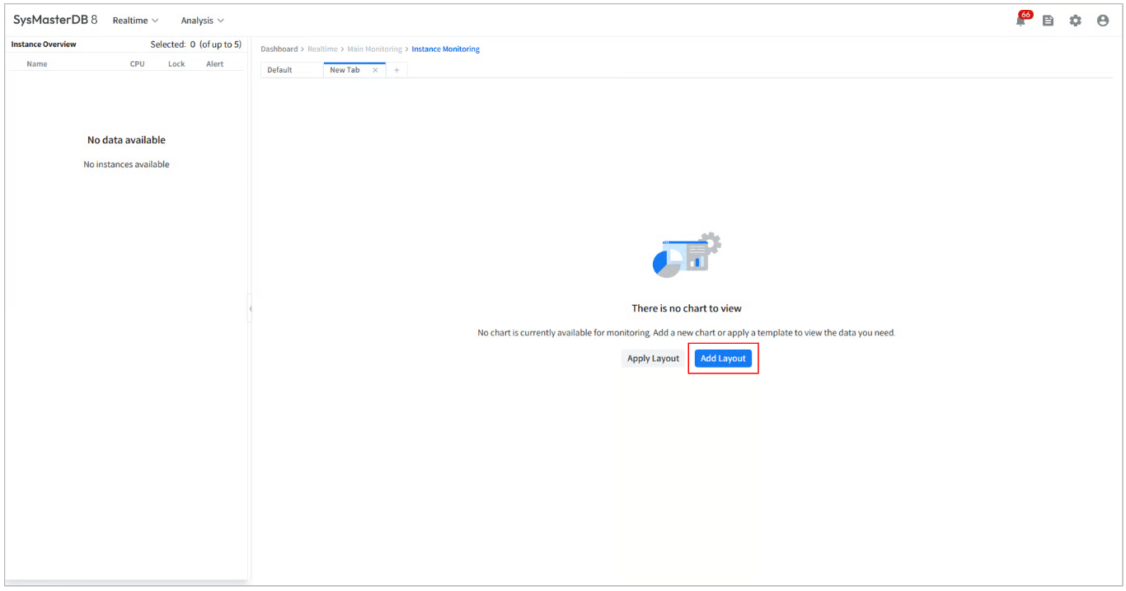Expand the Analysis dropdown menu
Screen dimensions: 1126x591
tap(203, 21)
